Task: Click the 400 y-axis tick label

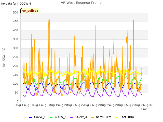Action: click(16, 30)
